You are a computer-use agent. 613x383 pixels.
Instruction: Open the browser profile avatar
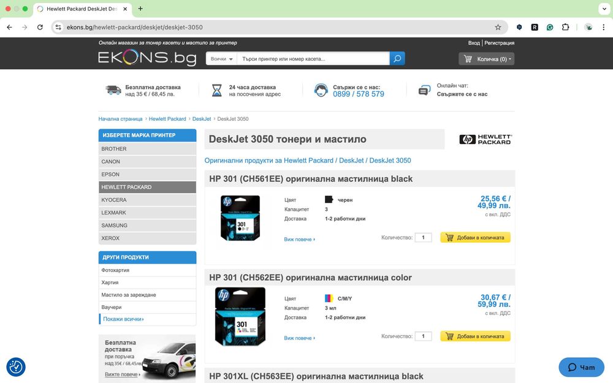588,28
